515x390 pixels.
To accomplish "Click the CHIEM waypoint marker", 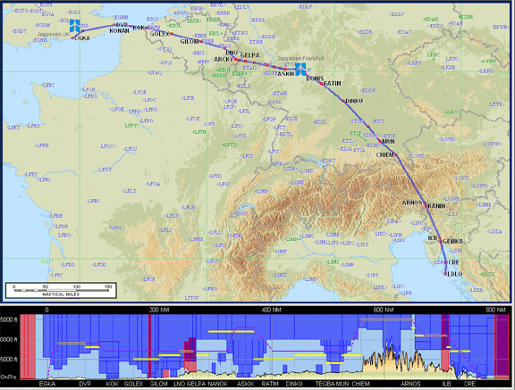I will coord(396,154).
